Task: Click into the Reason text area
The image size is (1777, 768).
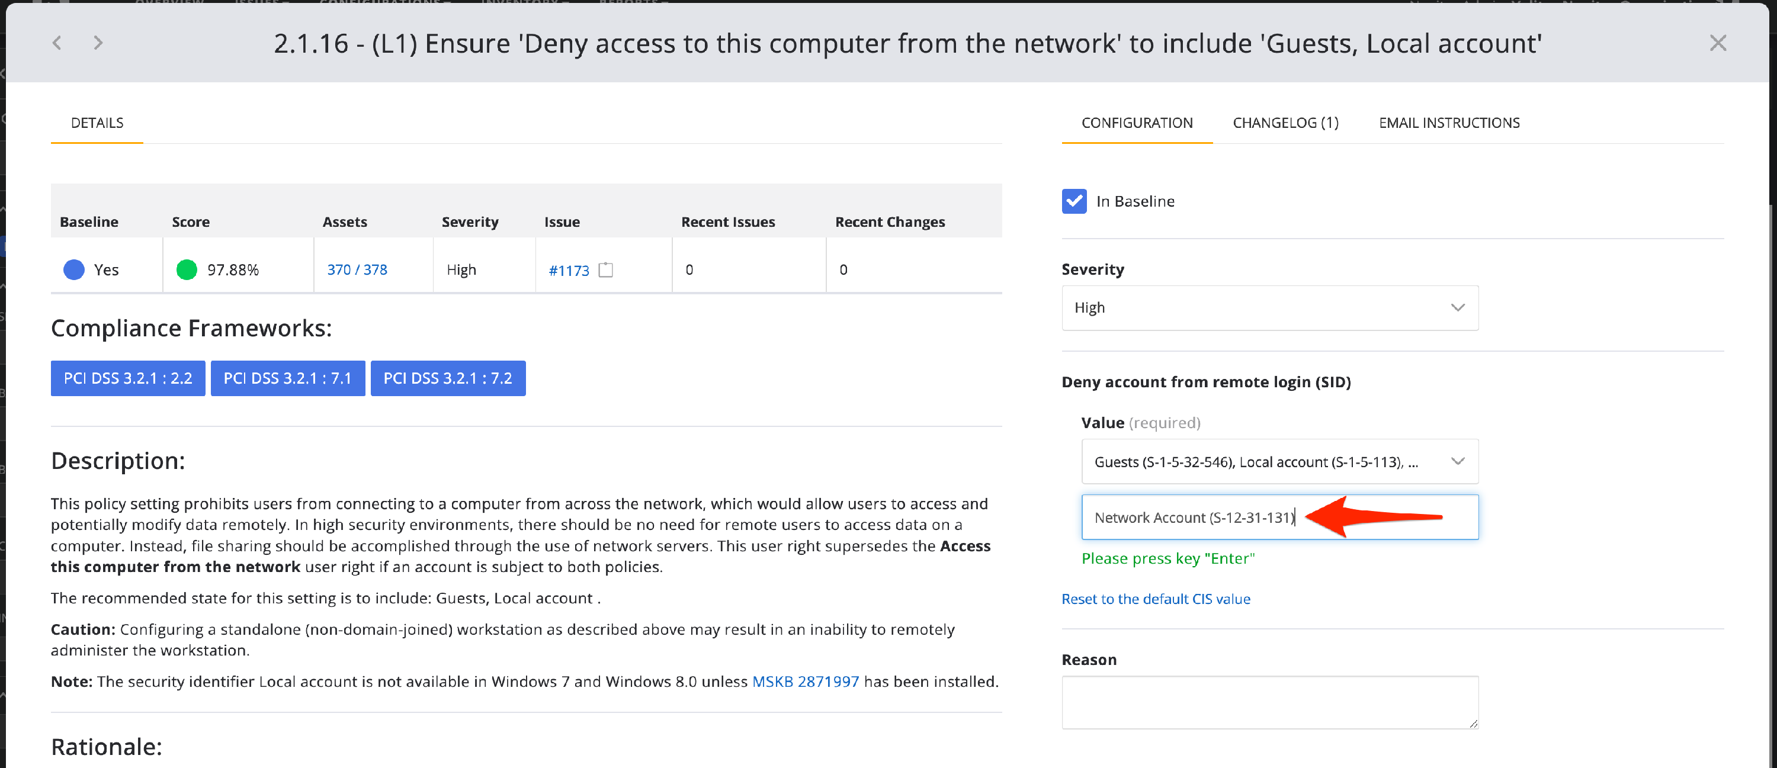Action: [1269, 702]
